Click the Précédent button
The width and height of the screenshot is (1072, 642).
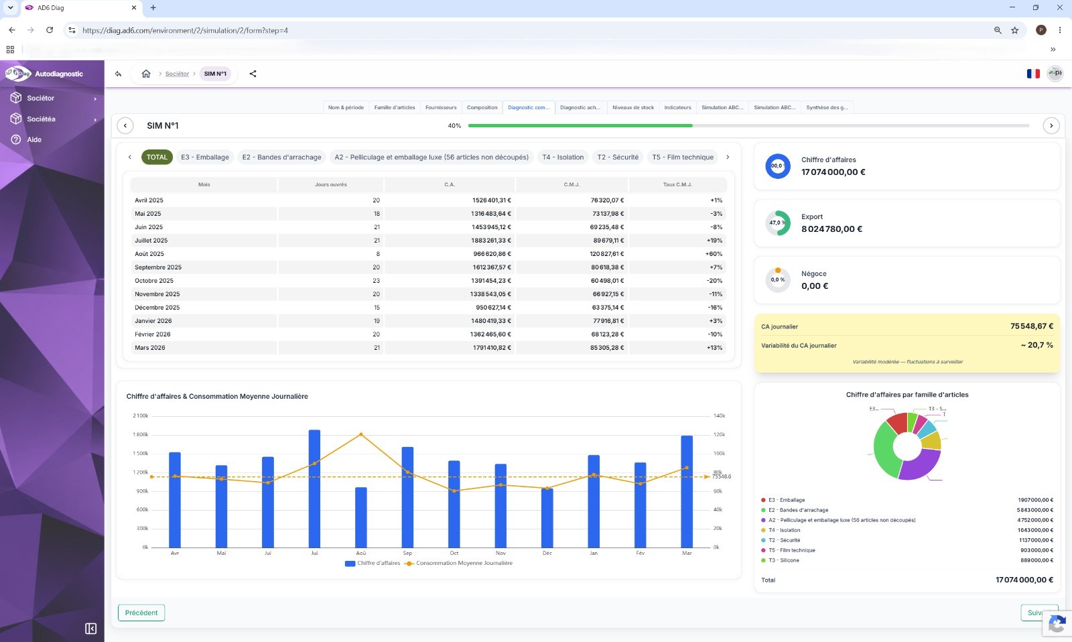[141, 613]
